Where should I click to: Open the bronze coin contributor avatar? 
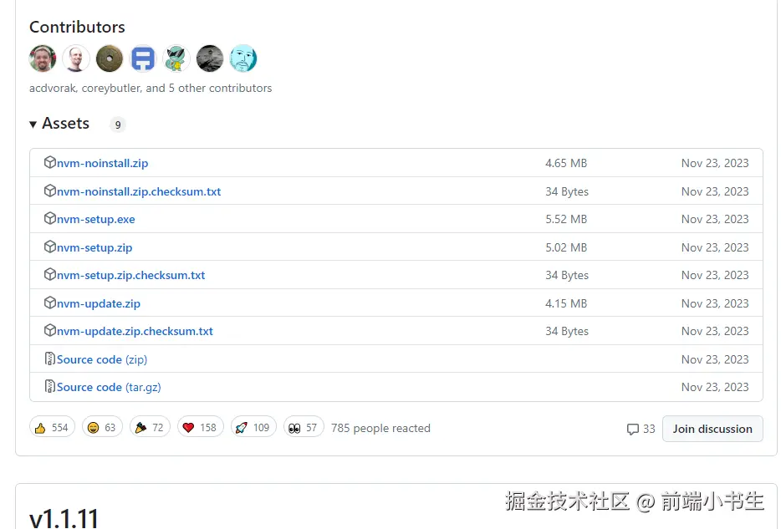109,58
